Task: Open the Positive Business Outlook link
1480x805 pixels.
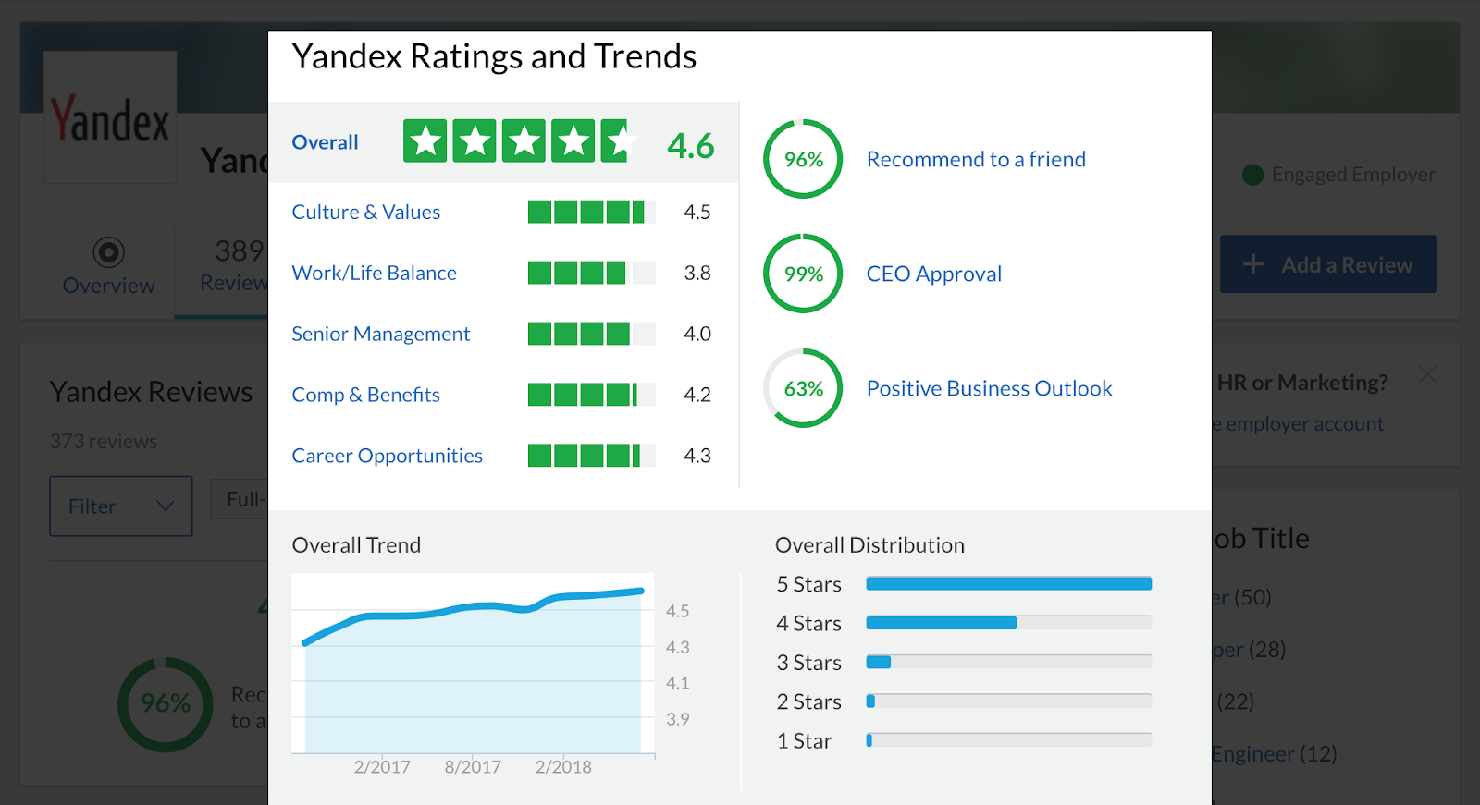Action: 989,388
